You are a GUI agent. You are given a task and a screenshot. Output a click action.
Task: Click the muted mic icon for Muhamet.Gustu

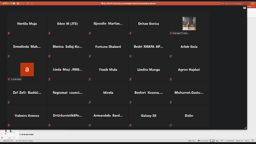pyautogui.click(x=171, y=102)
